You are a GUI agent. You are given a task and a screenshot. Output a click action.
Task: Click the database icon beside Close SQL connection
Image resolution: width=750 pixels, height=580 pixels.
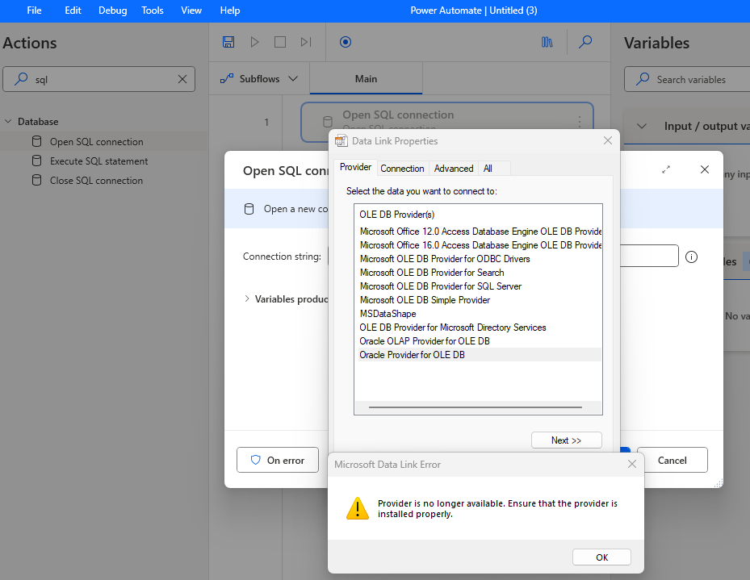click(x=37, y=180)
